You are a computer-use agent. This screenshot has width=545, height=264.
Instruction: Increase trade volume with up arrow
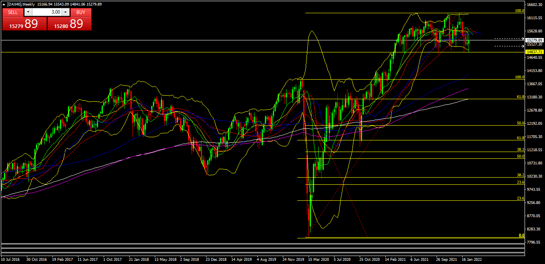(65, 12)
